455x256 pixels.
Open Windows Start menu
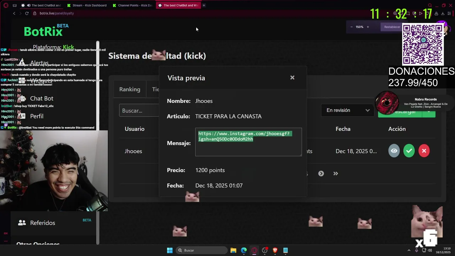coord(170,250)
